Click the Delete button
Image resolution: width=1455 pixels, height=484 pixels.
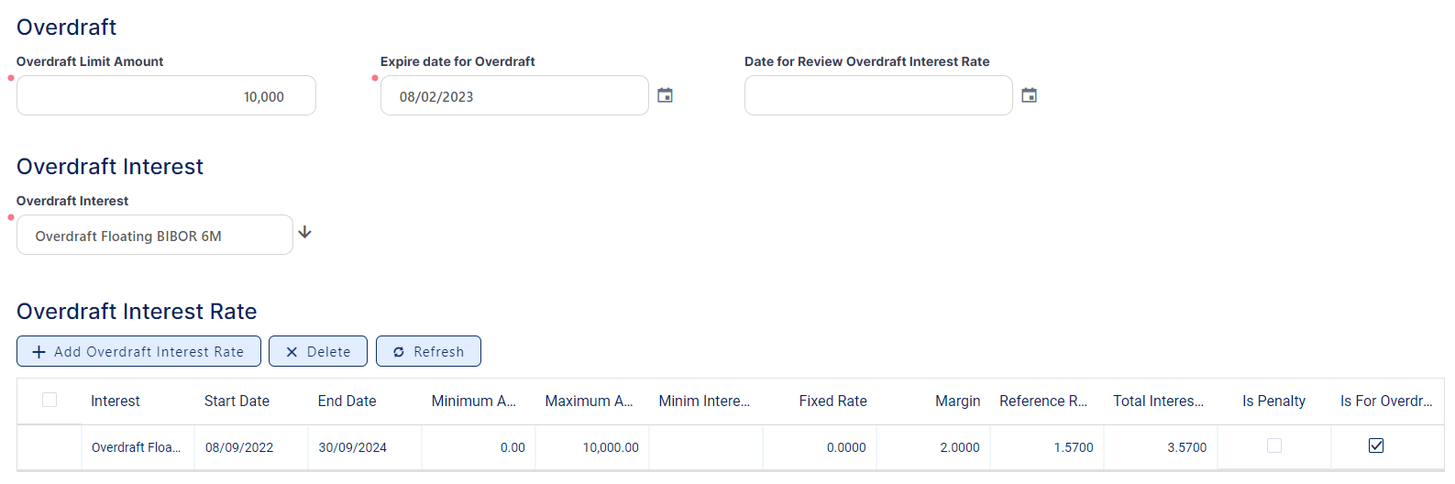[318, 351]
